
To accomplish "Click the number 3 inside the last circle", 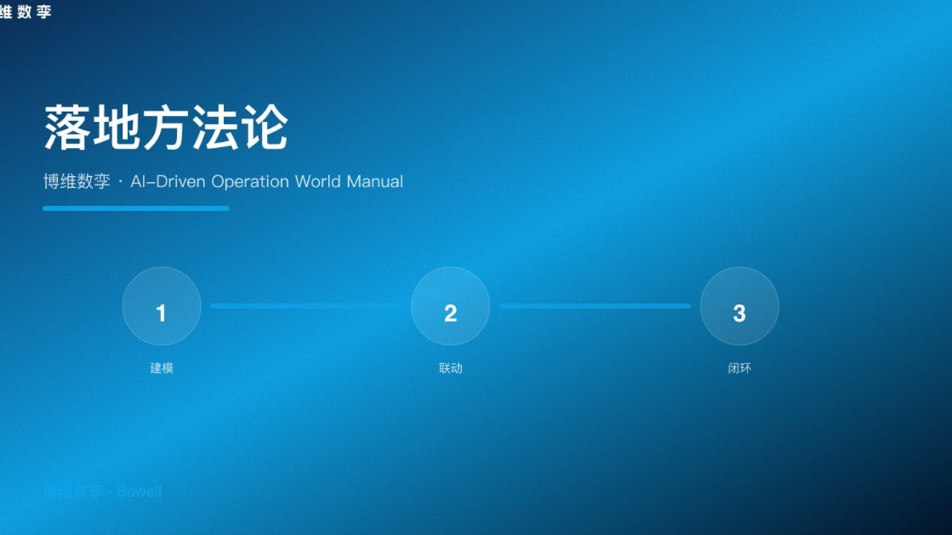I will pyautogui.click(x=739, y=314).
